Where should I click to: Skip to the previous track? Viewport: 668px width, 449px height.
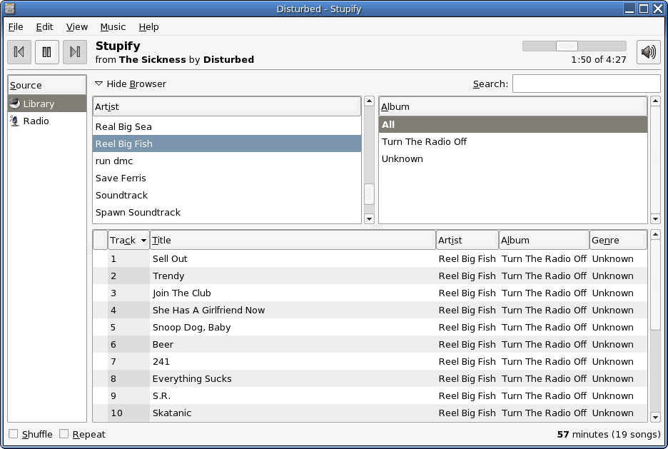tap(19, 52)
